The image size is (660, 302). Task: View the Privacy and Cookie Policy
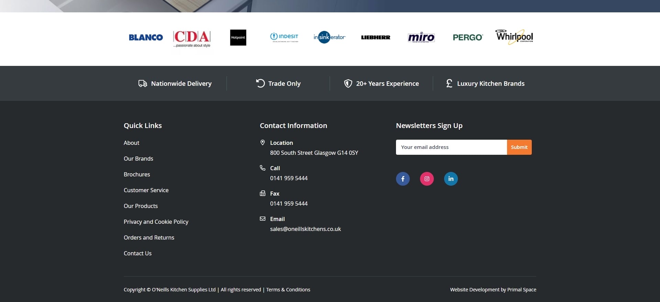pyautogui.click(x=156, y=222)
